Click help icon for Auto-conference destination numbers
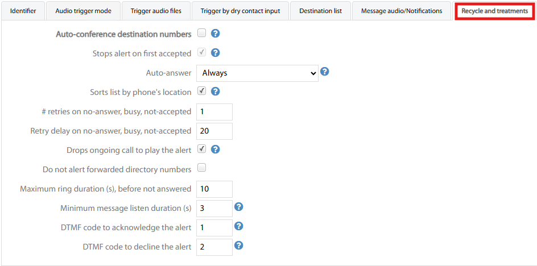The width and height of the screenshot is (537, 266). click(x=215, y=34)
